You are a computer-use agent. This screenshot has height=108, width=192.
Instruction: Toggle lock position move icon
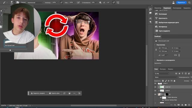[x=169, y=81]
